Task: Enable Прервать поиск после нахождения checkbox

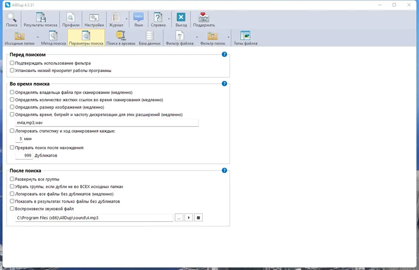Action: click(x=12, y=147)
